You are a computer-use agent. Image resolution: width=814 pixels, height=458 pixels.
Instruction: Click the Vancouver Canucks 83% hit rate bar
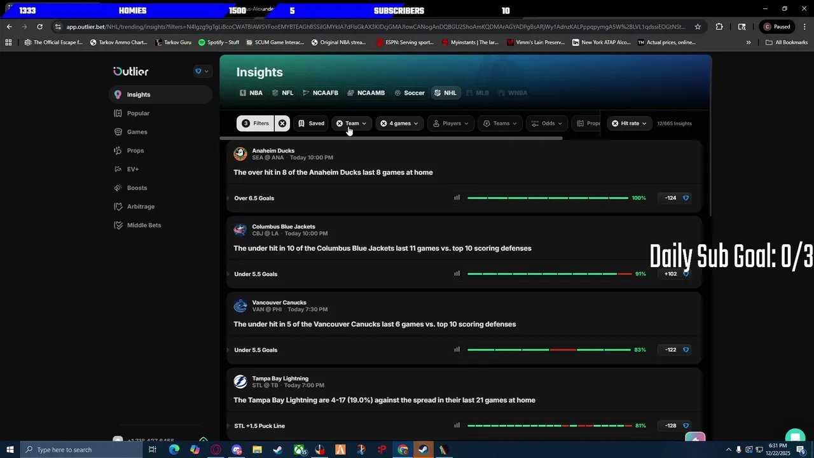(549, 349)
